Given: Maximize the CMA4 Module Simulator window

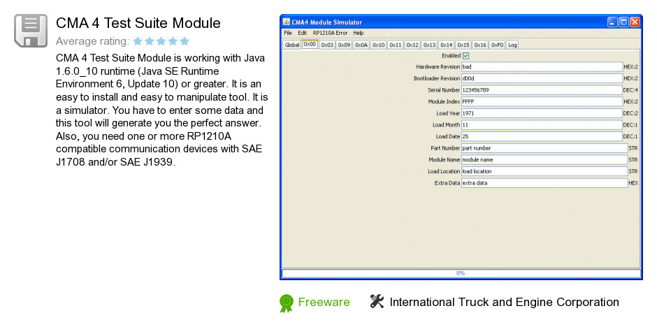Looking at the screenshot, I should [x=624, y=22].
